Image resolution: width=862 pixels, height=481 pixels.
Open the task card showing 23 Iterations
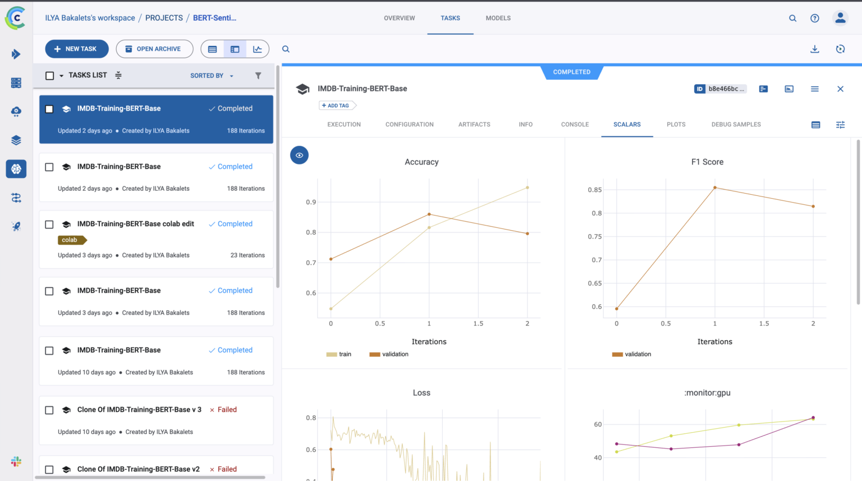[x=156, y=240]
